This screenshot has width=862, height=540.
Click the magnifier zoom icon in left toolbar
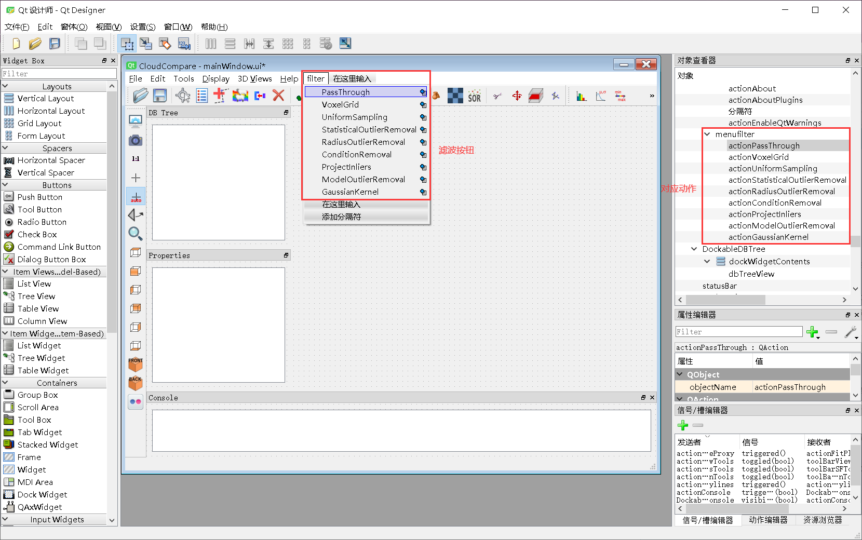click(136, 234)
